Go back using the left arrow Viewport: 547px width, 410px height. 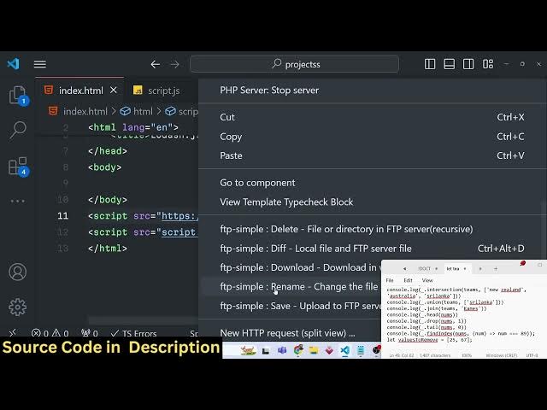pyautogui.click(x=155, y=64)
